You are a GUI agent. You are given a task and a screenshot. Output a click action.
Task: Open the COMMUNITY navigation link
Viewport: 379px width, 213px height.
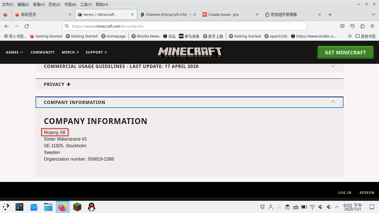click(x=42, y=52)
